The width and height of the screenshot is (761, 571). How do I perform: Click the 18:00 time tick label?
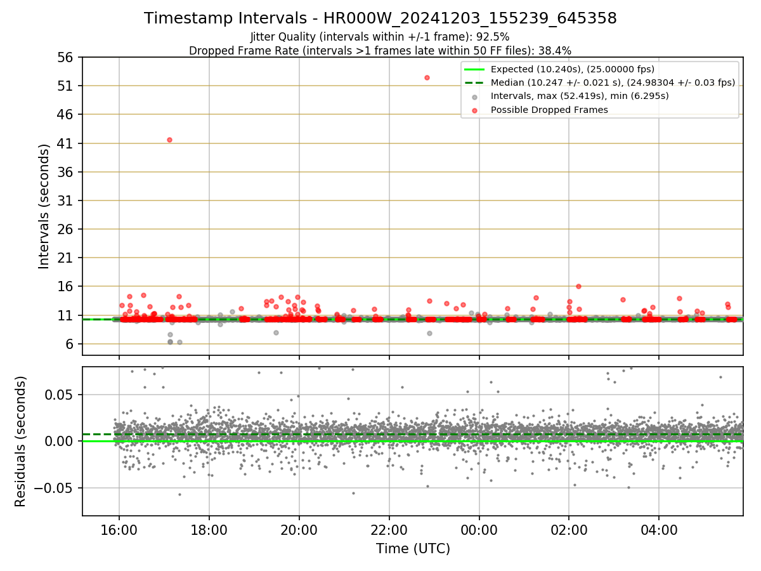[209, 530]
